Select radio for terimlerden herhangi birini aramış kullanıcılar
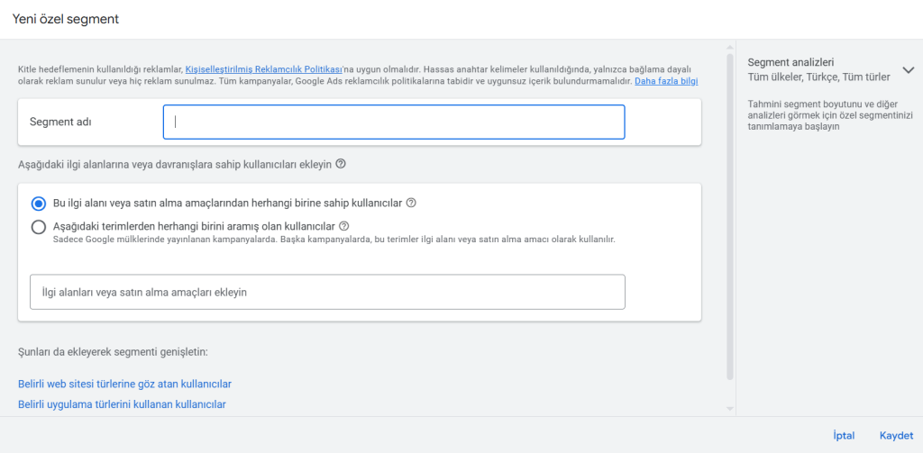Screen dimensions: 923x453 coord(39,227)
